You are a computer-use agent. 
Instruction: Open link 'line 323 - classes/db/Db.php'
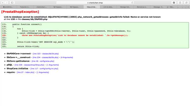tap(46, 54)
